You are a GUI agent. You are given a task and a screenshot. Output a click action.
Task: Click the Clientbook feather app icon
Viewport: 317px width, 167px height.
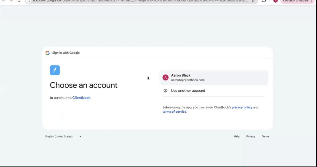coord(55,70)
